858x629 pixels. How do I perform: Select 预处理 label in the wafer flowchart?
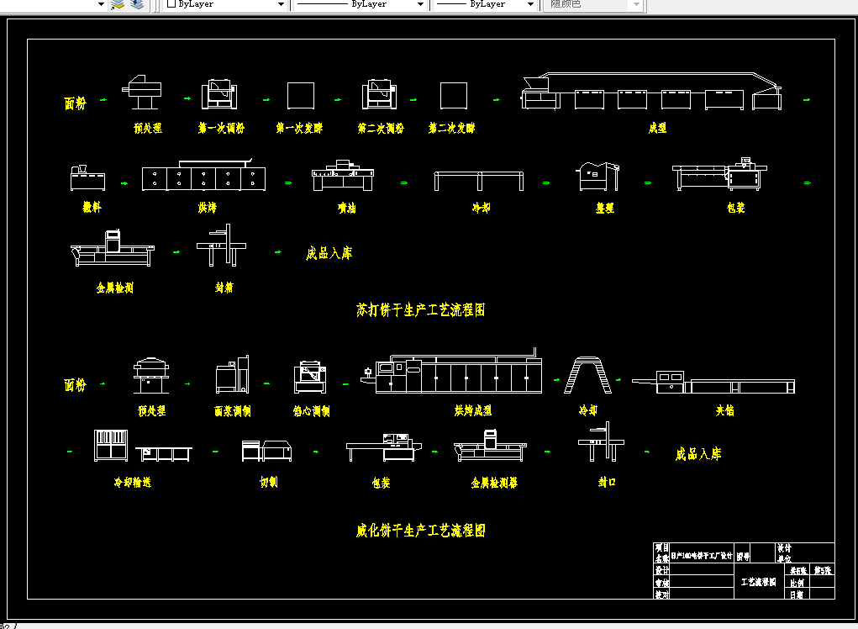click(151, 411)
